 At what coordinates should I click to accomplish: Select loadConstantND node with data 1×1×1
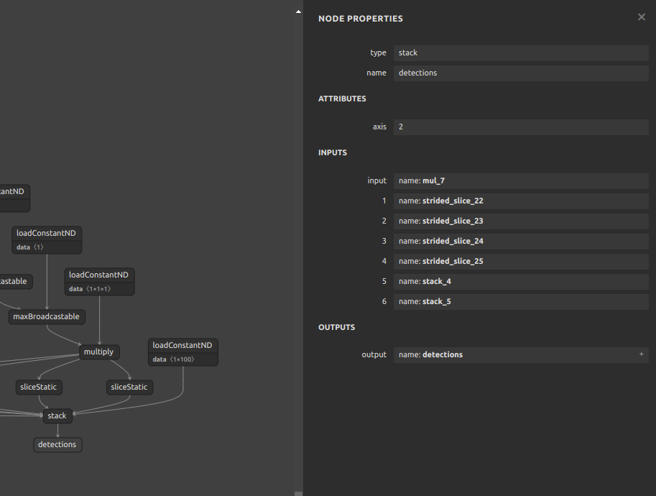(x=99, y=281)
